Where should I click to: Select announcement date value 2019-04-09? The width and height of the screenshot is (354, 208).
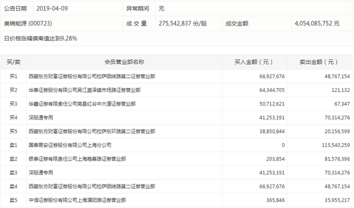point(52,8)
